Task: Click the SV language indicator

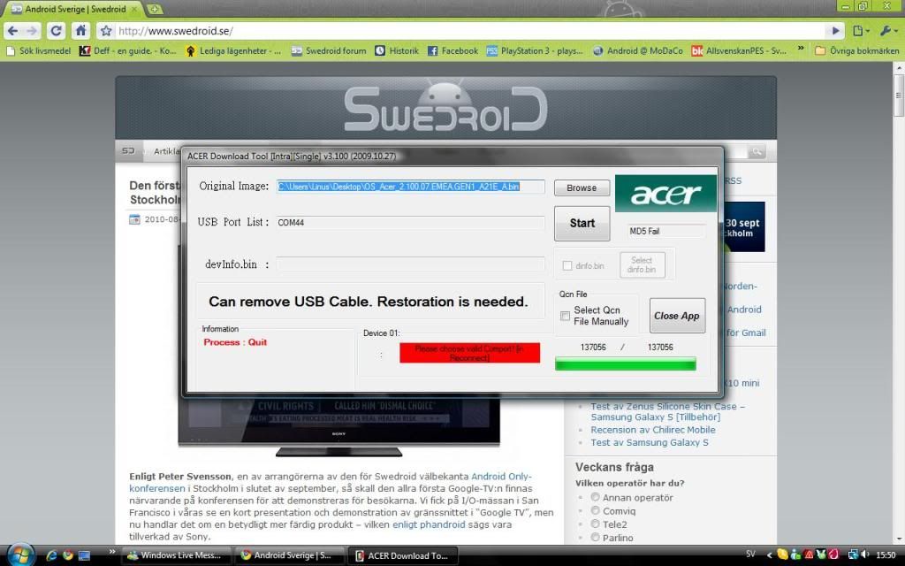Action: (x=750, y=554)
